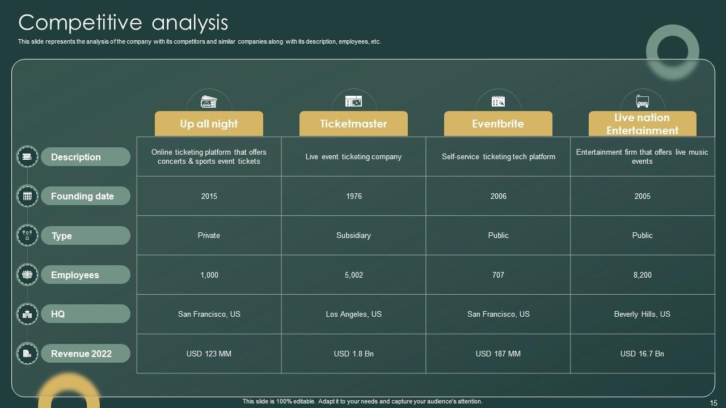Click Live nation's 'Public' type cell
The image size is (726, 408).
coord(643,235)
